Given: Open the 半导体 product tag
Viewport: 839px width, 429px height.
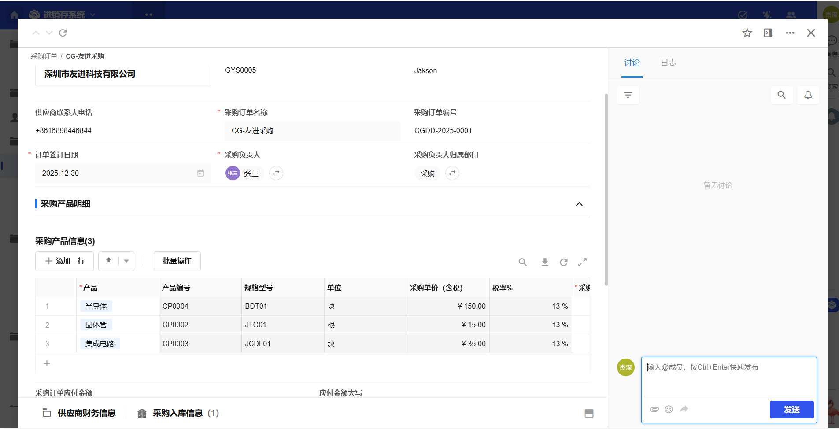Looking at the screenshot, I should (96, 306).
